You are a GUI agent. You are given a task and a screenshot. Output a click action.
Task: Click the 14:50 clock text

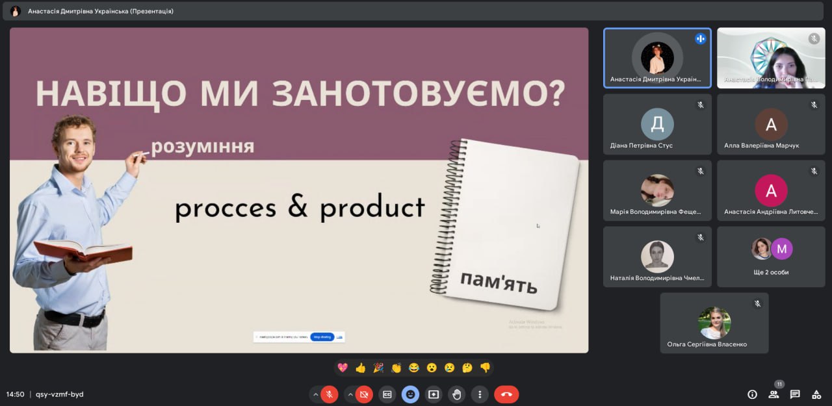point(16,394)
